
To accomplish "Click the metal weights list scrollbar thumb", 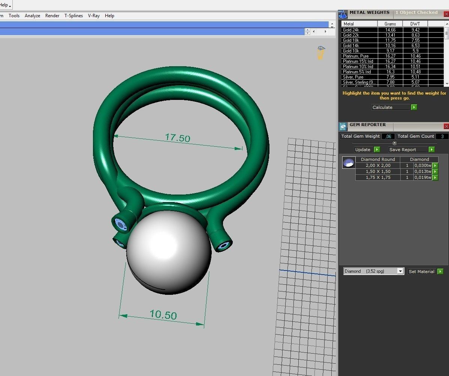I will point(446,34).
